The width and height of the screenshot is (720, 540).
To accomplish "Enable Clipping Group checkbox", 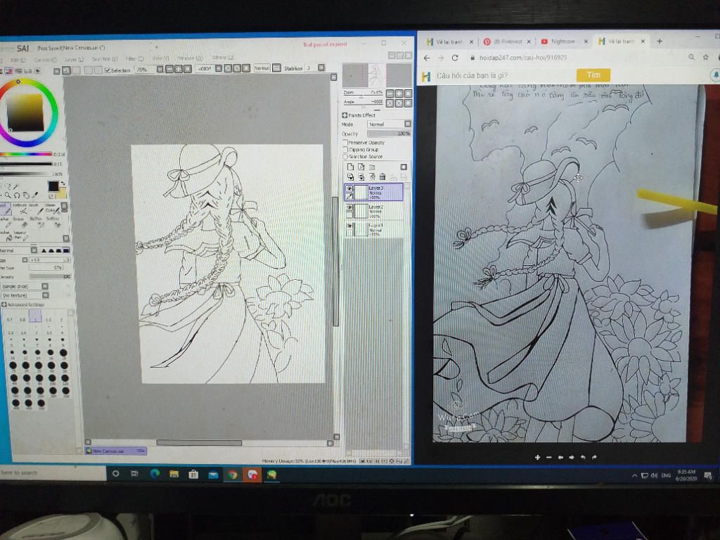I will pyautogui.click(x=345, y=149).
